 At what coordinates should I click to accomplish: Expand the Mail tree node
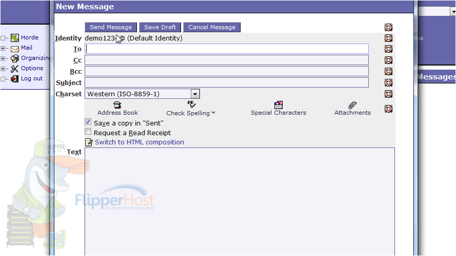pos(3,48)
